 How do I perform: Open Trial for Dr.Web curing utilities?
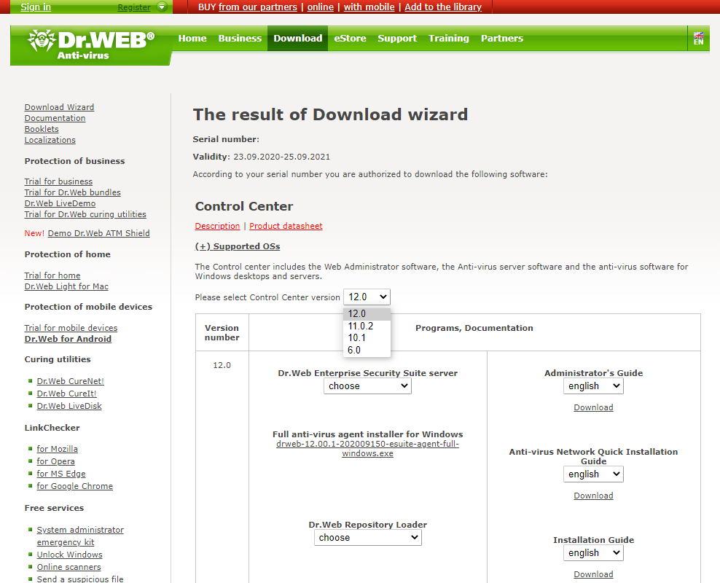[x=85, y=214]
